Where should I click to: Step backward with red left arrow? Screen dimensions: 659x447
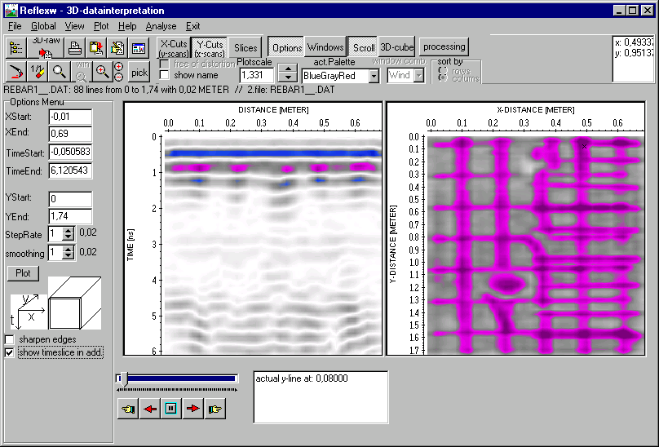pos(149,409)
